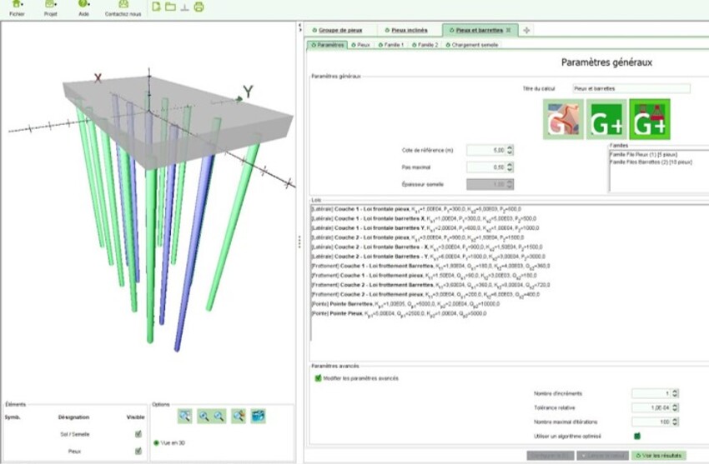Toggle visibility of Pieux elements
This screenshot has height=464, width=709.
pyautogui.click(x=138, y=452)
